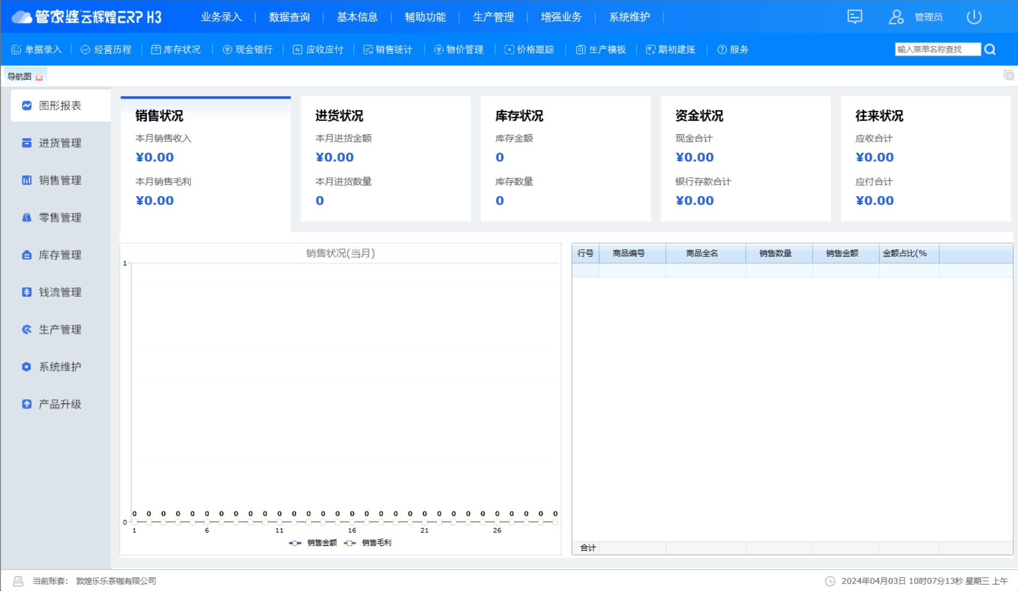This screenshot has height=591, width=1018.
Task: Click the 零售管理 sidebar icon
Action: point(27,217)
